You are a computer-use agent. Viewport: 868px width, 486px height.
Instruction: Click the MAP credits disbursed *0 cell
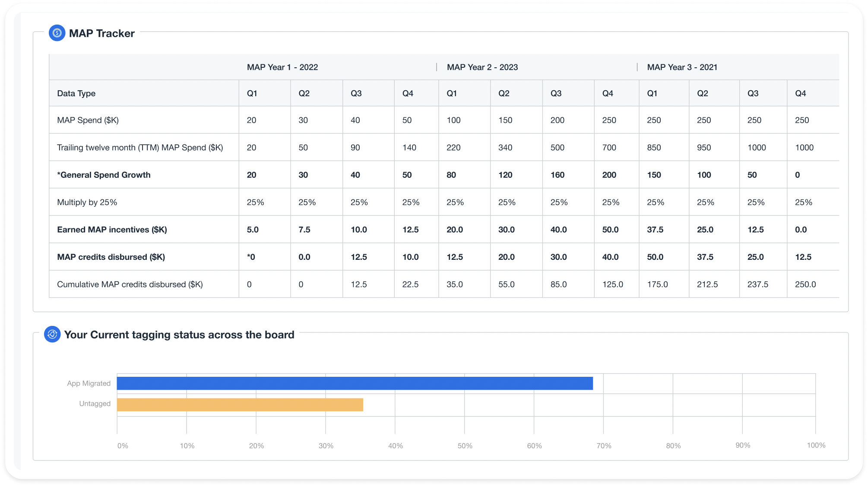pyautogui.click(x=251, y=257)
